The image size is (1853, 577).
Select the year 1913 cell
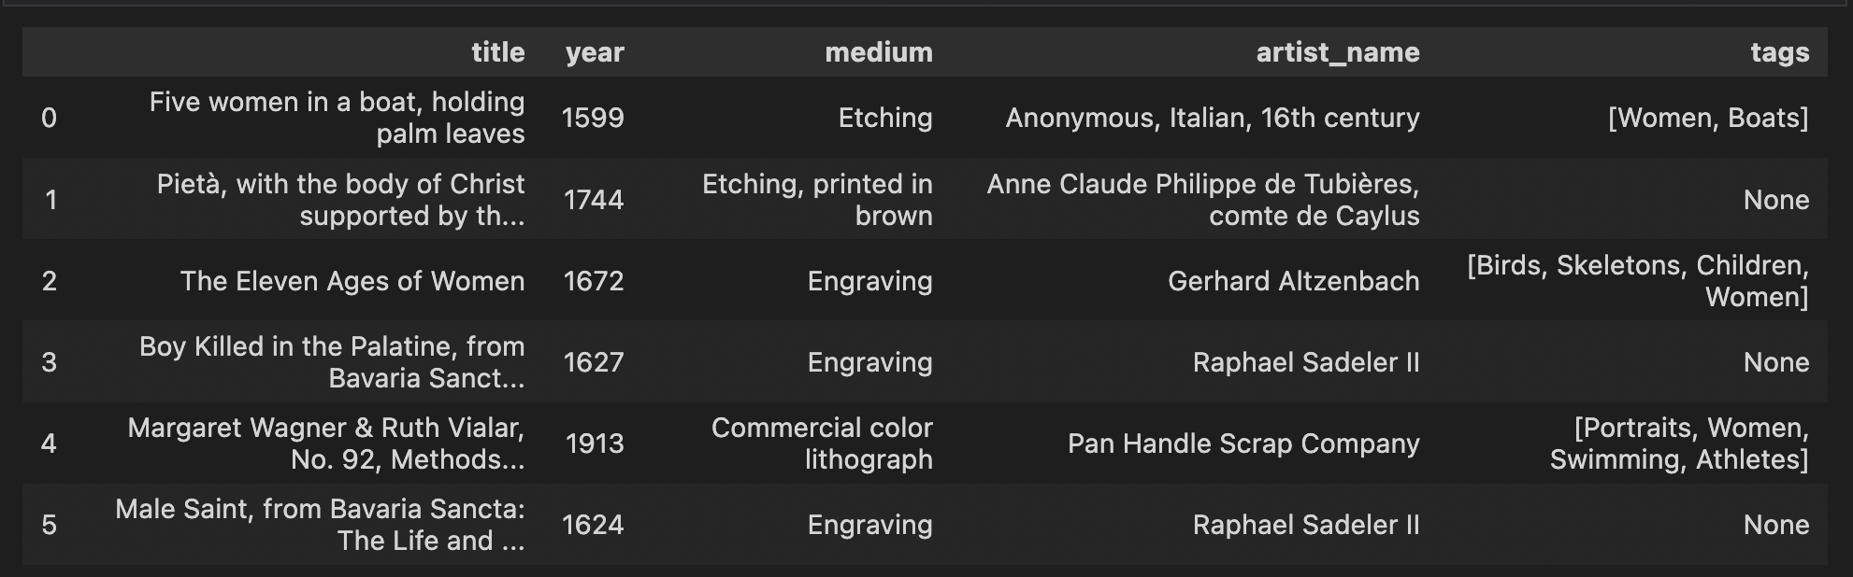pyautogui.click(x=595, y=443)
